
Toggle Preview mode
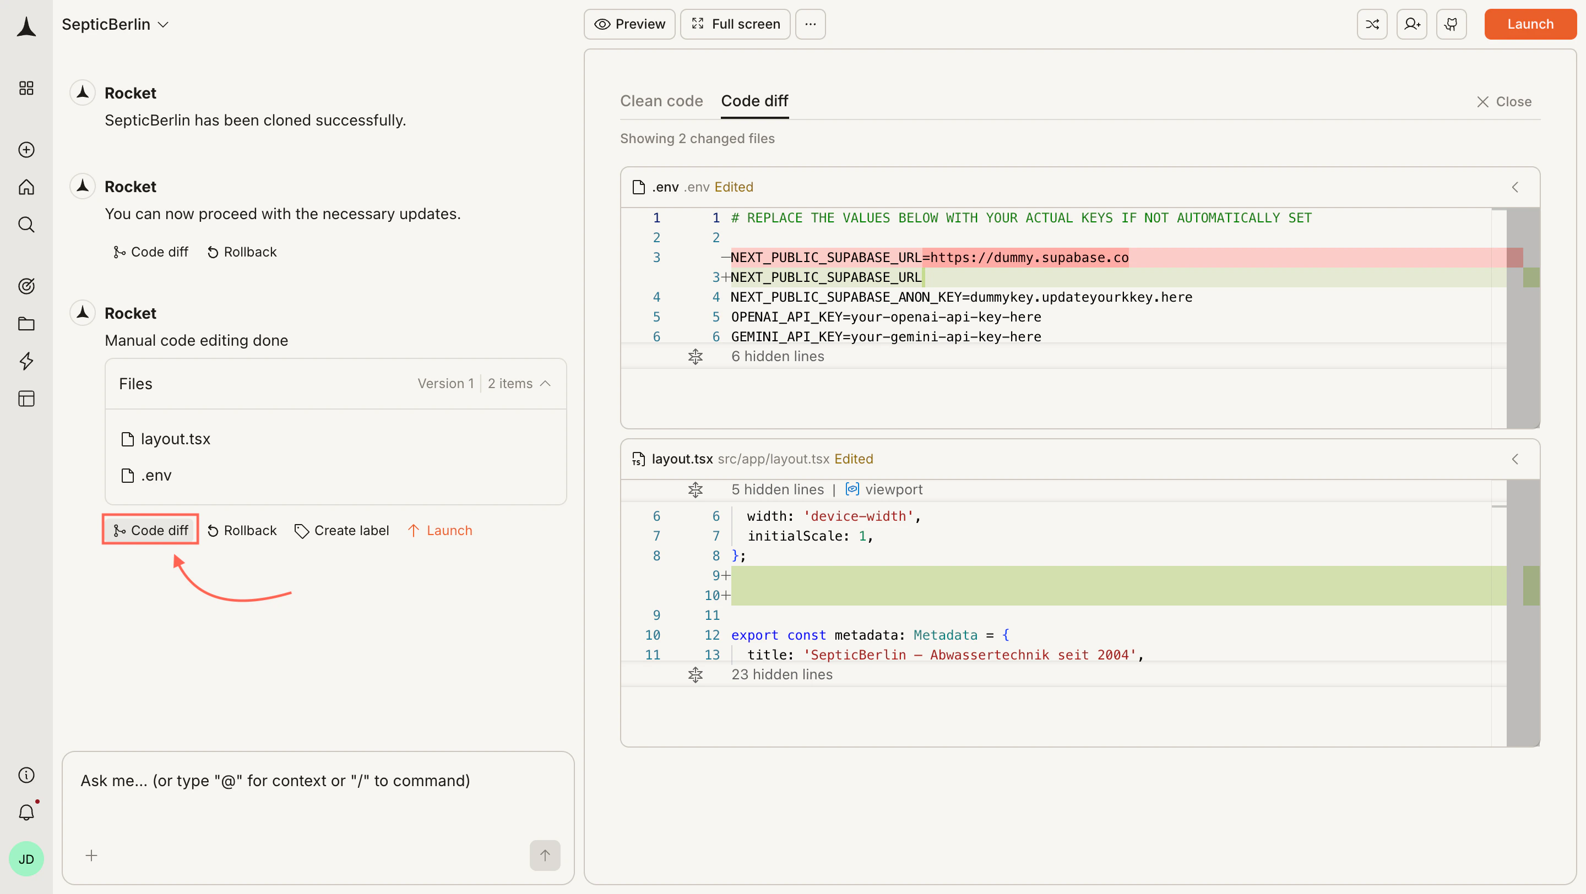coord(629,24)
